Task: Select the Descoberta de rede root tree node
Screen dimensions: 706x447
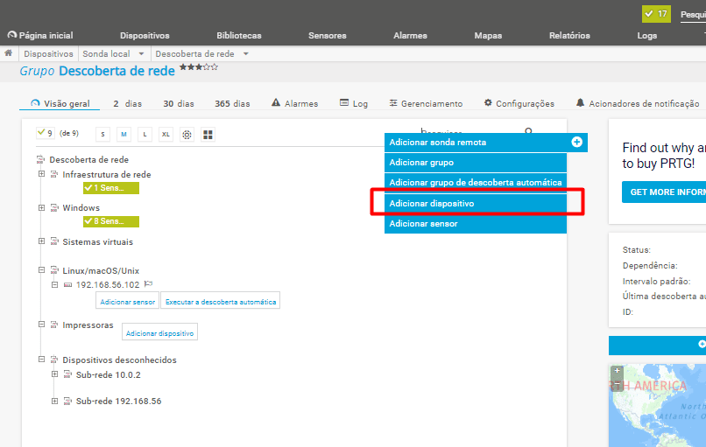Action: [88, 159]
